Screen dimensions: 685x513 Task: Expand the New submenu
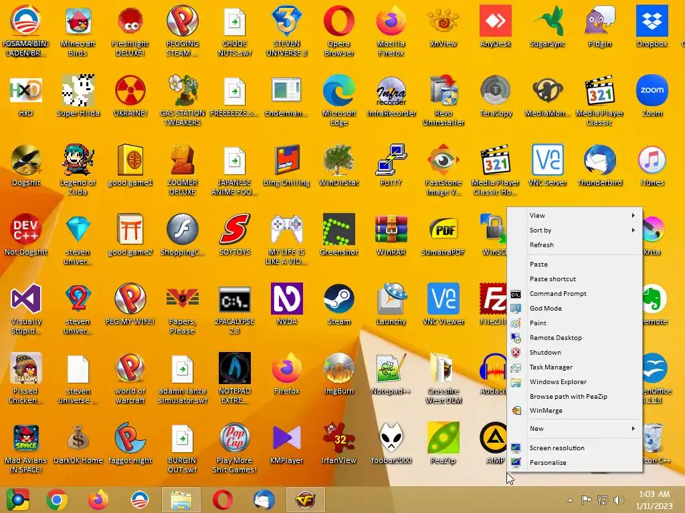pos(575,429)
